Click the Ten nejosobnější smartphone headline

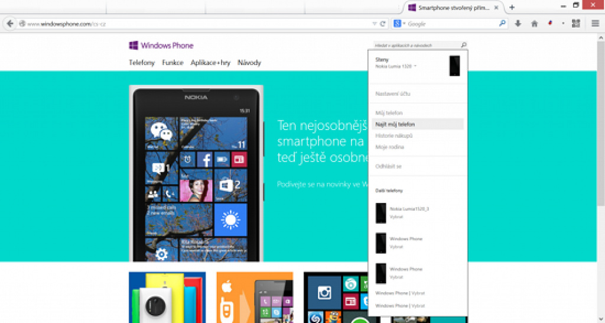[x=322, y=141]
